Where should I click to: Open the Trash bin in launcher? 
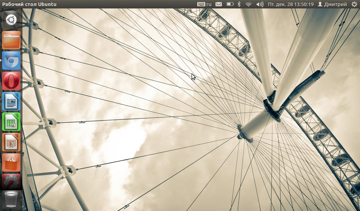[x=11, y=199]
